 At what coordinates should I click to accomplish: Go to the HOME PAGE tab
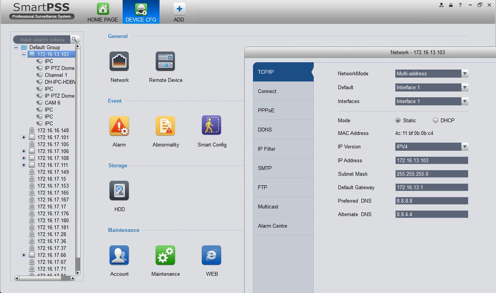tap(103, 12)
